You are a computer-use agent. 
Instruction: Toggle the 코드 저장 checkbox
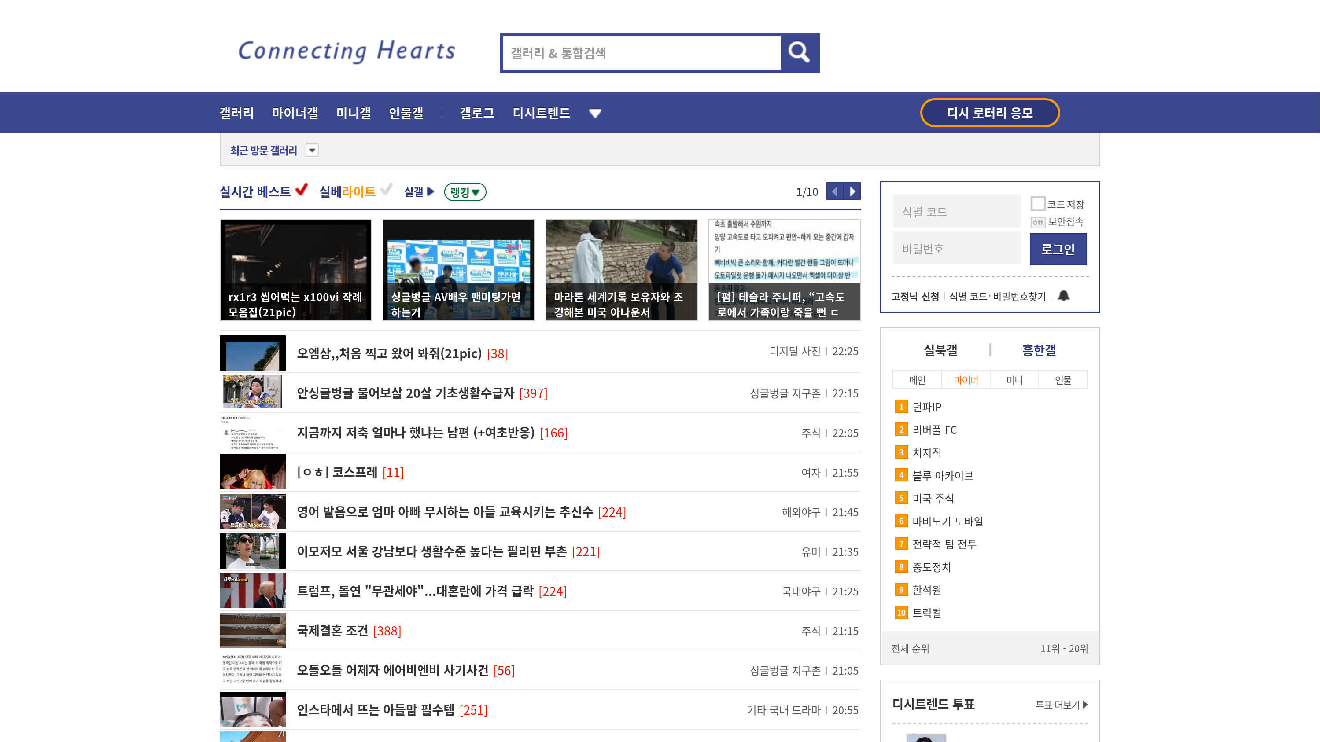1038,203
